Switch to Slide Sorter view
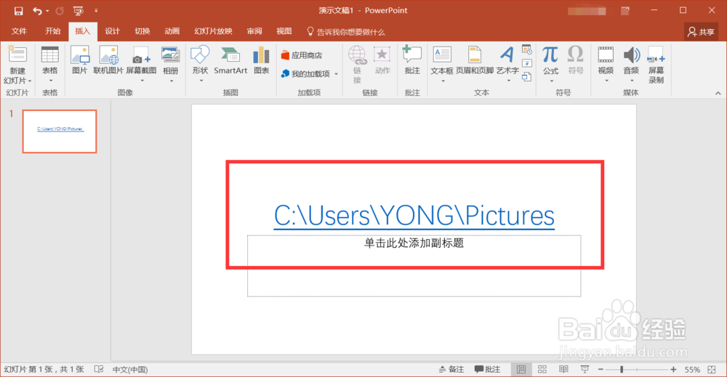This screenshot has height=377, width=727. [x=542, y=369]
